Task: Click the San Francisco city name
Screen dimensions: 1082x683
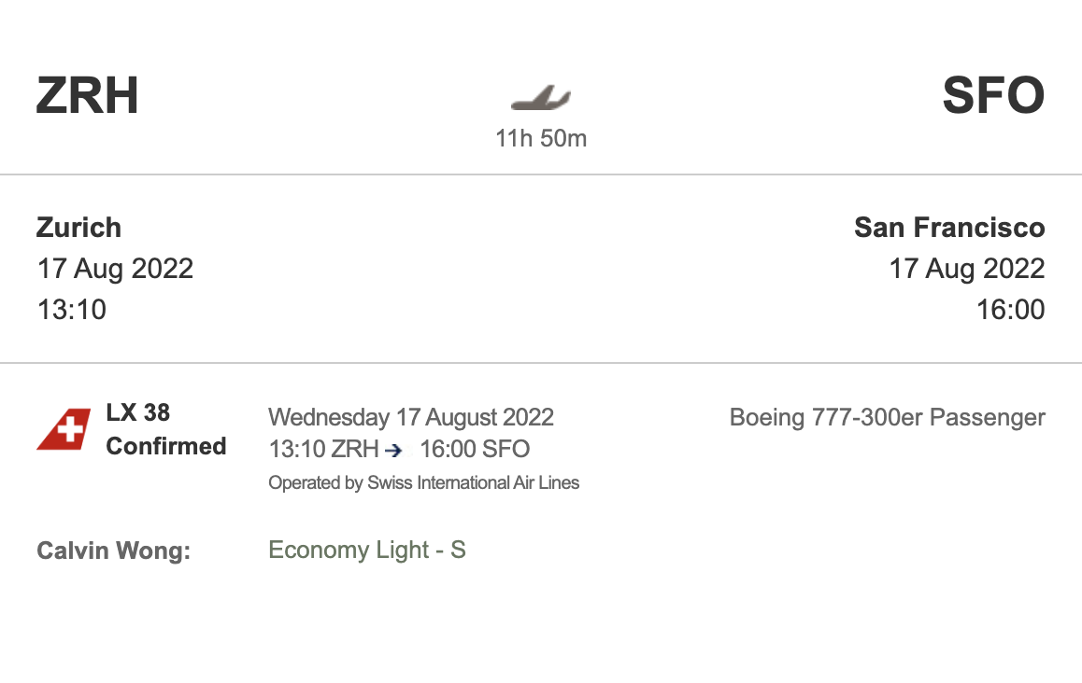Action: 949,228
